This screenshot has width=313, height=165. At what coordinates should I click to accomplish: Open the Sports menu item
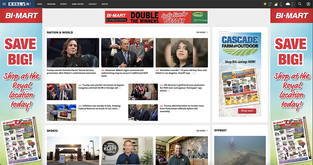[63, 4]
